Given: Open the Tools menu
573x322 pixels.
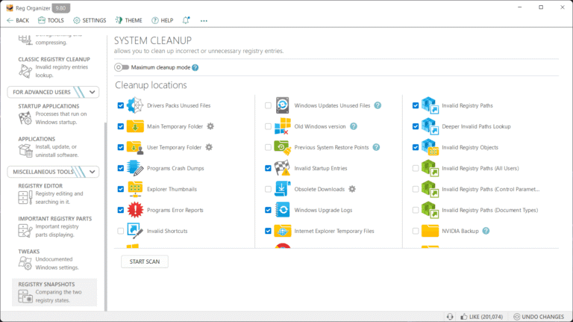Looking at the screenshot, I should 51,20.
